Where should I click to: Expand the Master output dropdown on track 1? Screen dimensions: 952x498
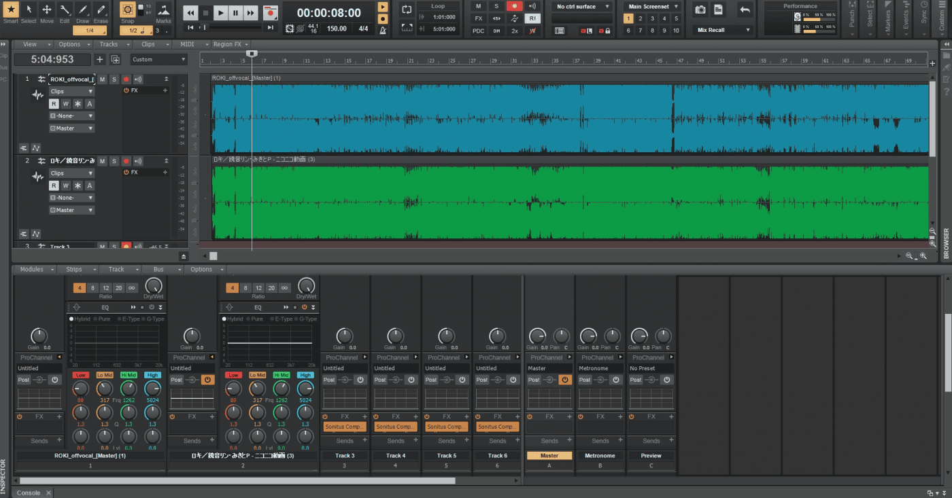click(x=71, y=128)
